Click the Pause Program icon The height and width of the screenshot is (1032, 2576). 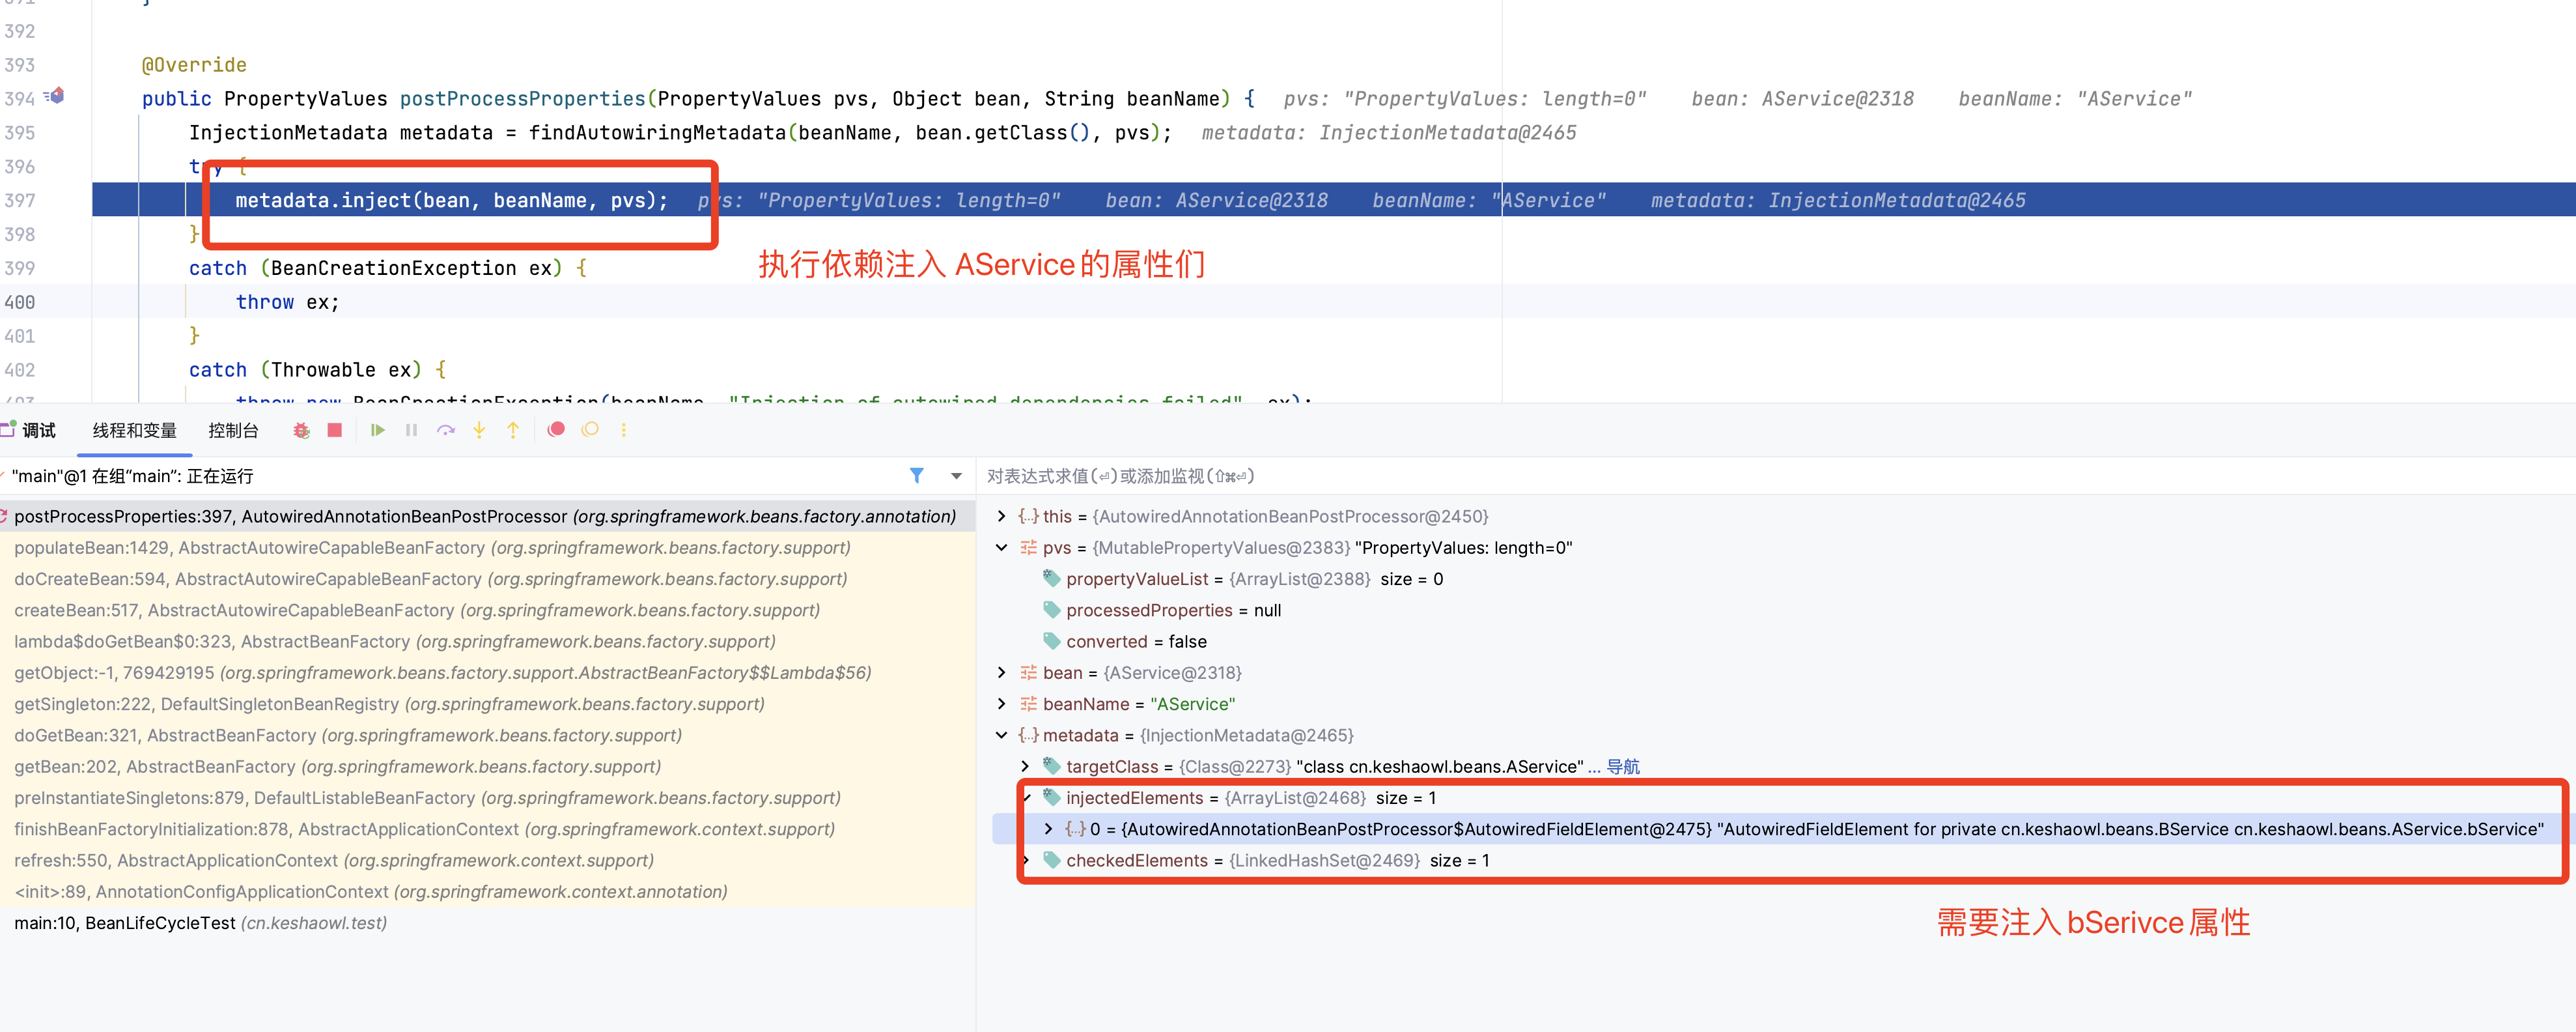pos(411,431)
